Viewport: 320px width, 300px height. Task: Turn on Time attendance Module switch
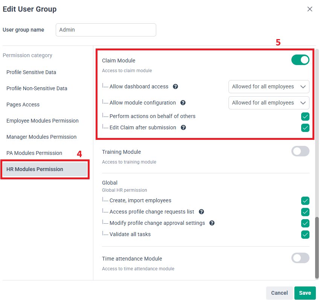tap(300, 258)
